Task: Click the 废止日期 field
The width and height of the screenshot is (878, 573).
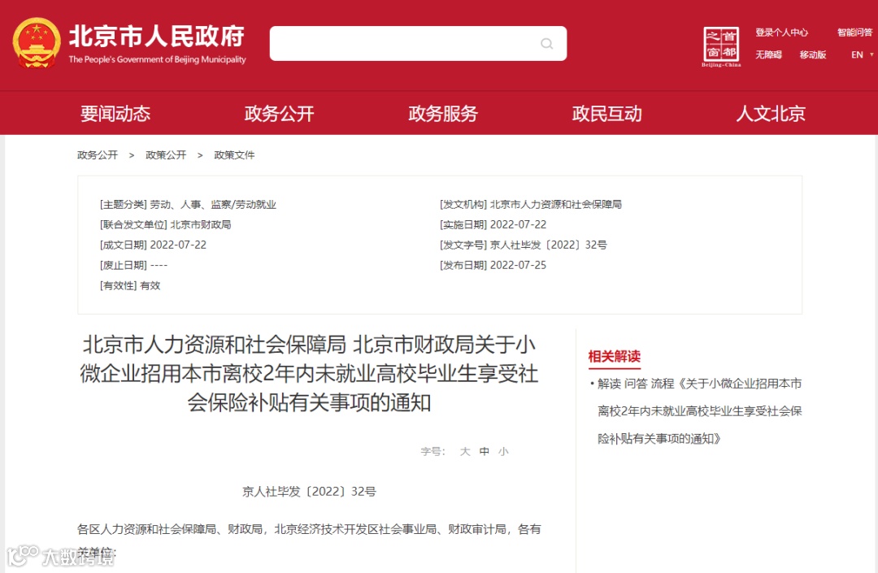Action: click(x=133, y=265)
